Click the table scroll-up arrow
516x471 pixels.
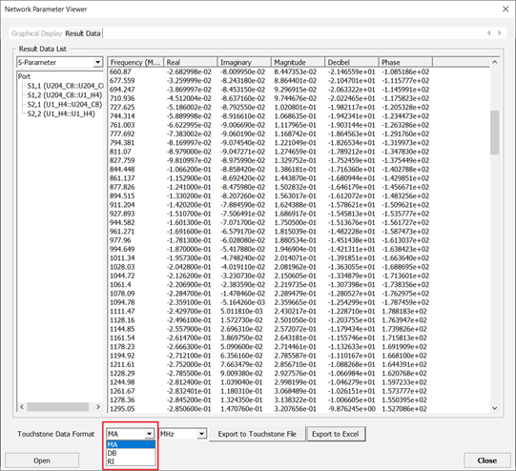coord(495,62)
